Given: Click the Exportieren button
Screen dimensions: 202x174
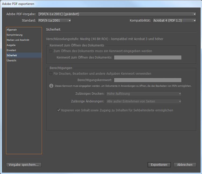Looking at the screenshot, I should (x=159, y=165).
